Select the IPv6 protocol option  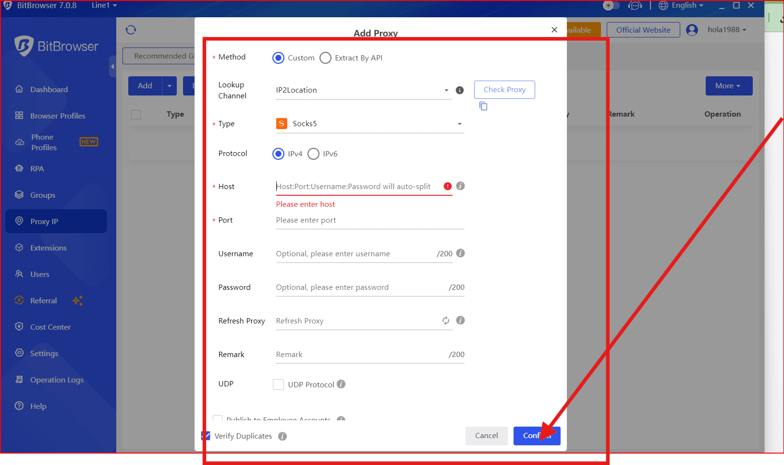click(314, 154)
